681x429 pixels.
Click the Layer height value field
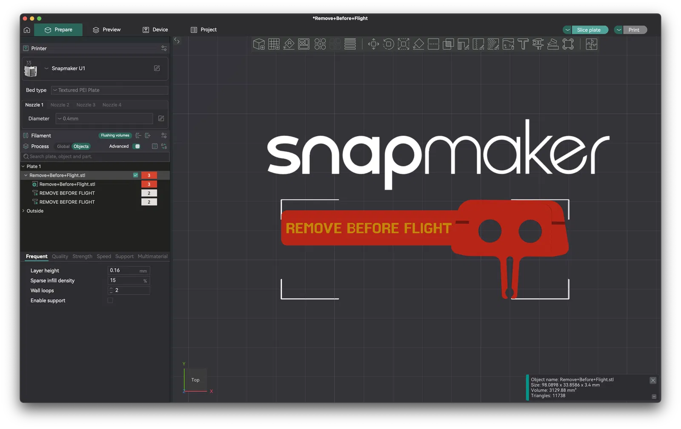pos(129,271)
